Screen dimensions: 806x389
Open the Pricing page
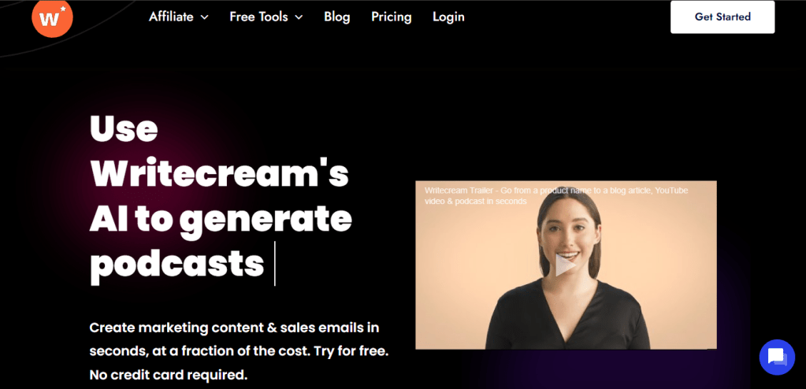[391, 17]
